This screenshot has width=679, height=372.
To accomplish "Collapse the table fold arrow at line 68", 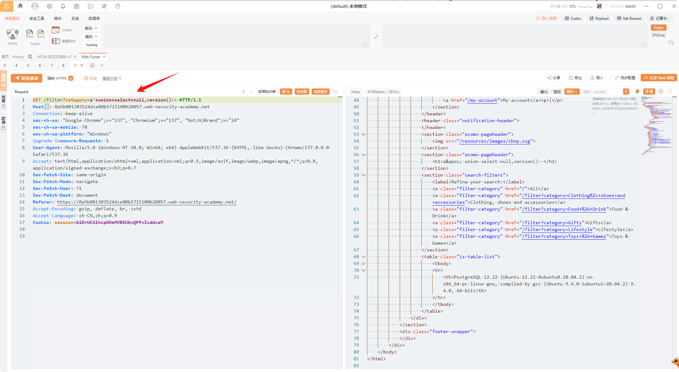I will click(364, 257).
